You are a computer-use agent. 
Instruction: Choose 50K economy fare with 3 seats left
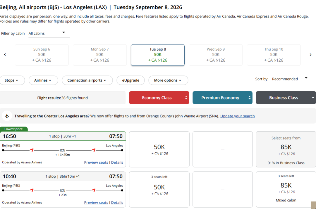[159, 189]
